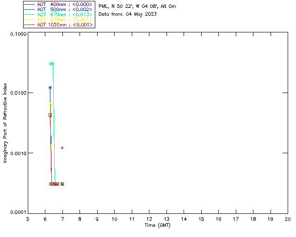
Task: Click the yellow triangle data marker
Action: [x=50, y=105]
